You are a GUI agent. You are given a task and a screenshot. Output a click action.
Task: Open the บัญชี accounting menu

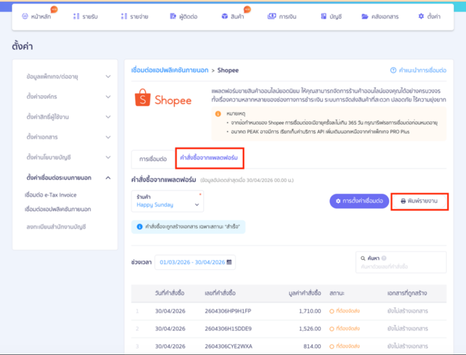tap(331, 16)
